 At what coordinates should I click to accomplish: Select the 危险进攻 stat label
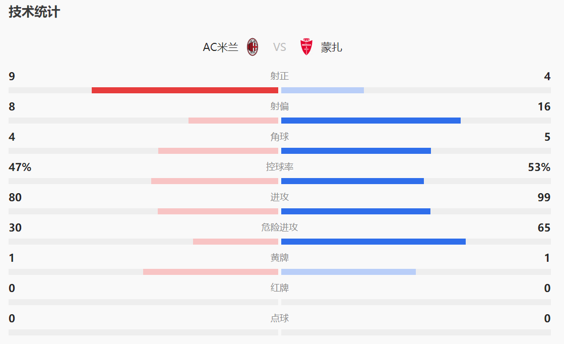[280, 227]
